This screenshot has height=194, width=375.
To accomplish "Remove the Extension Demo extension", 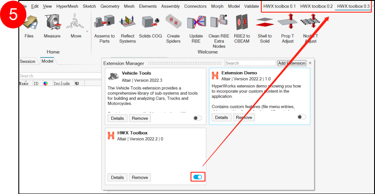I will 244,118.
